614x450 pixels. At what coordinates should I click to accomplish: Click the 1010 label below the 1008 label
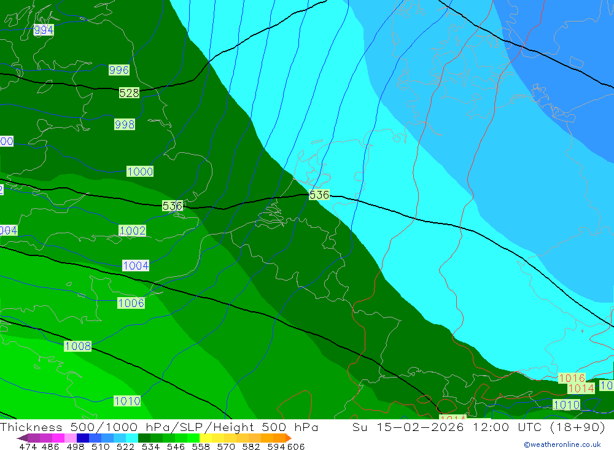pyautogui.click(x=127, y=402)
